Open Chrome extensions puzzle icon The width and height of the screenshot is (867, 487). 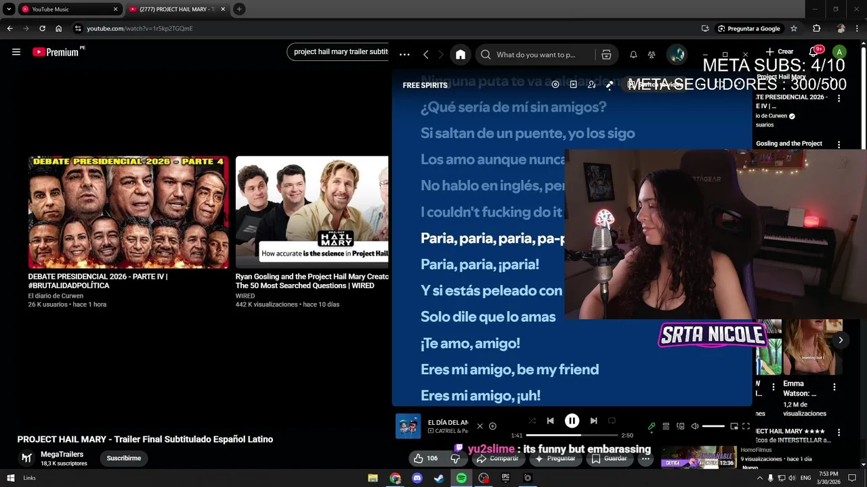(816, 28)
